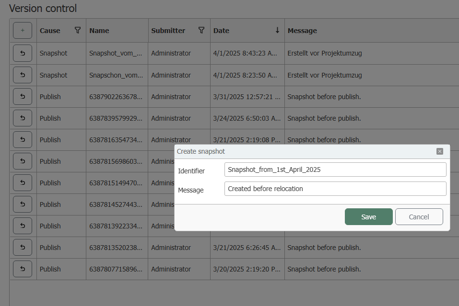Sort by the Name column header
Screen dimensions: 459x306
tap(99, 30)
